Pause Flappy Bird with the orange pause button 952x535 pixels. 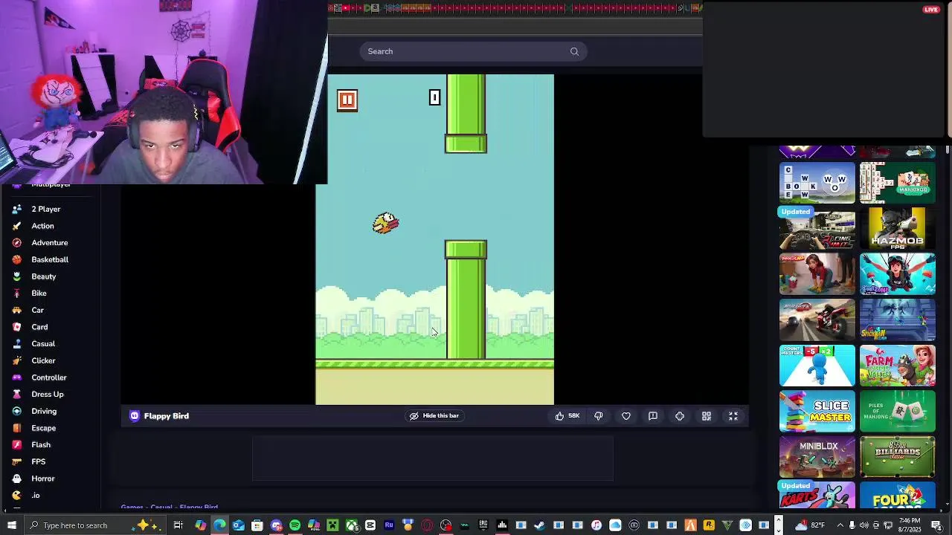click(x=347, y=100)
